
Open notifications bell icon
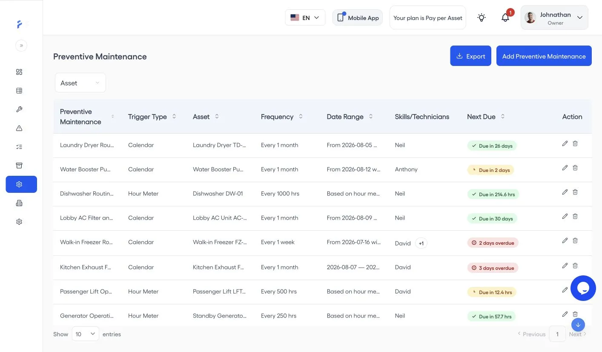(x=505, y=17)
